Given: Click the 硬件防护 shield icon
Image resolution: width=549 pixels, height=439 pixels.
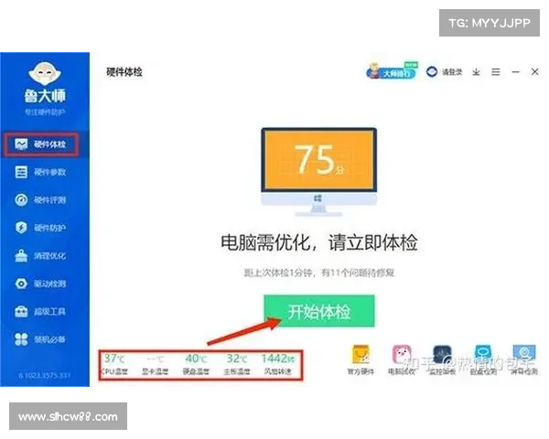Looking at the screenshot, I should tap(21, 228).
